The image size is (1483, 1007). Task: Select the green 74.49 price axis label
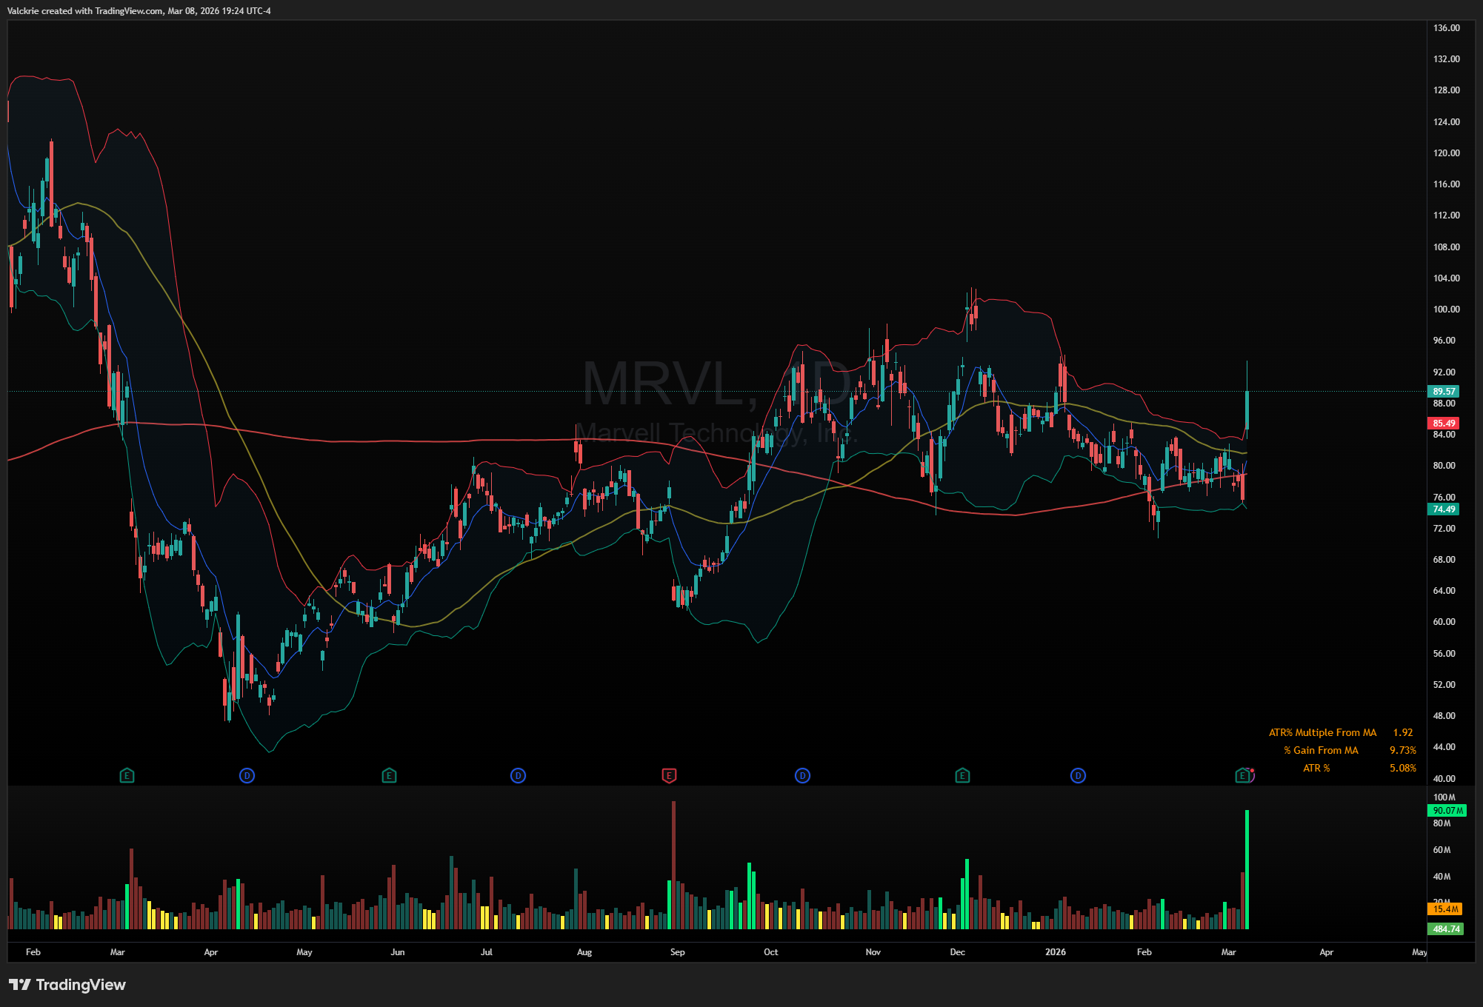(1443, 509)
